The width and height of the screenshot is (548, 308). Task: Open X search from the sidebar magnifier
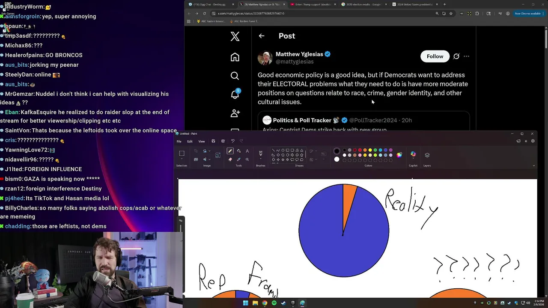click(x=235, y=76)
